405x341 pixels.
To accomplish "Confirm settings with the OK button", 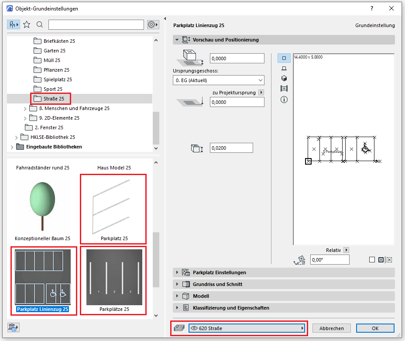I will click(x=375, y=328).
